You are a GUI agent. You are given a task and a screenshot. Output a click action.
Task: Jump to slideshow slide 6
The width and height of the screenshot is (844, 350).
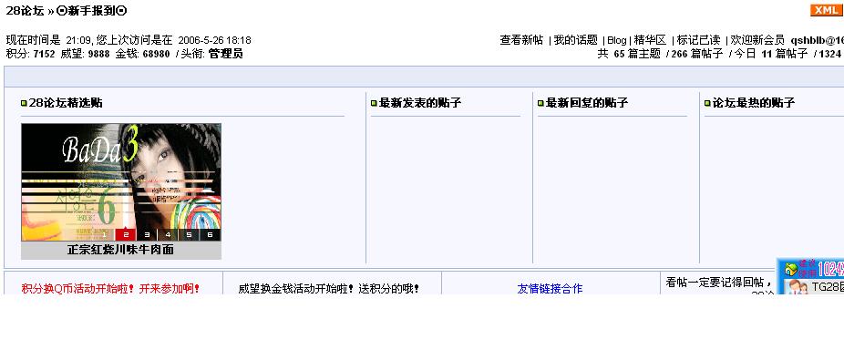(210, 235)
